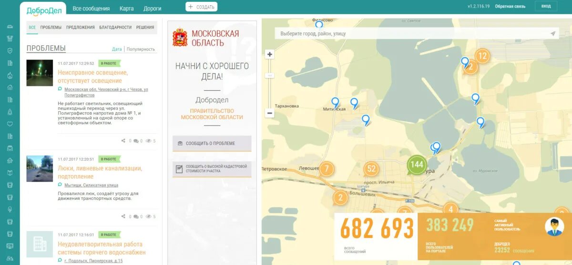572x265 pixels.
Task: Click the ВХОД login button
Action: 546,6
